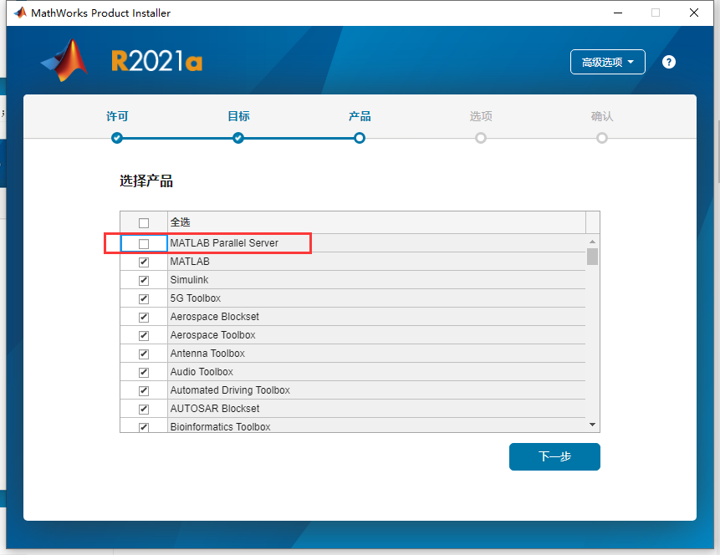Click the R2021a release logo

(x=156, y=60)
